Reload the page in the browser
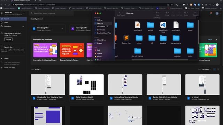 click(9, 5)
